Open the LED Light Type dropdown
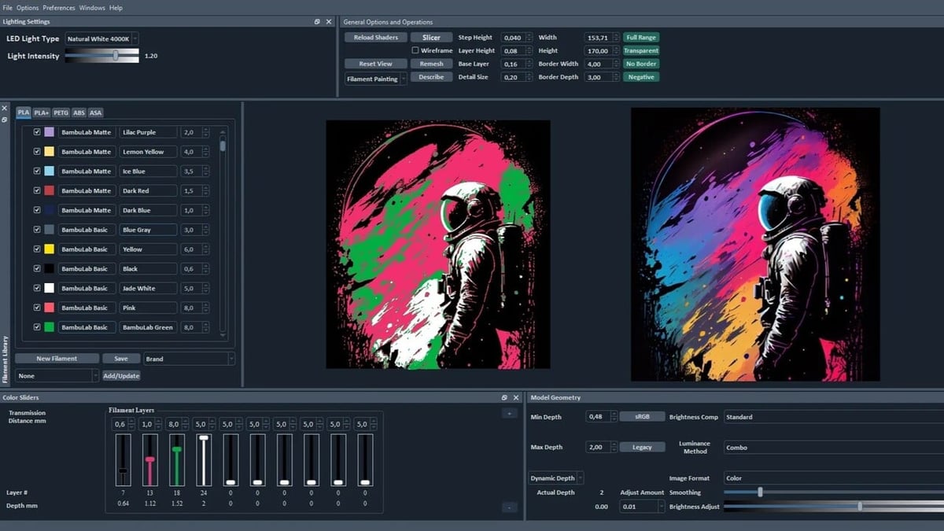This screenshot has width=944, height=531. 101,39
